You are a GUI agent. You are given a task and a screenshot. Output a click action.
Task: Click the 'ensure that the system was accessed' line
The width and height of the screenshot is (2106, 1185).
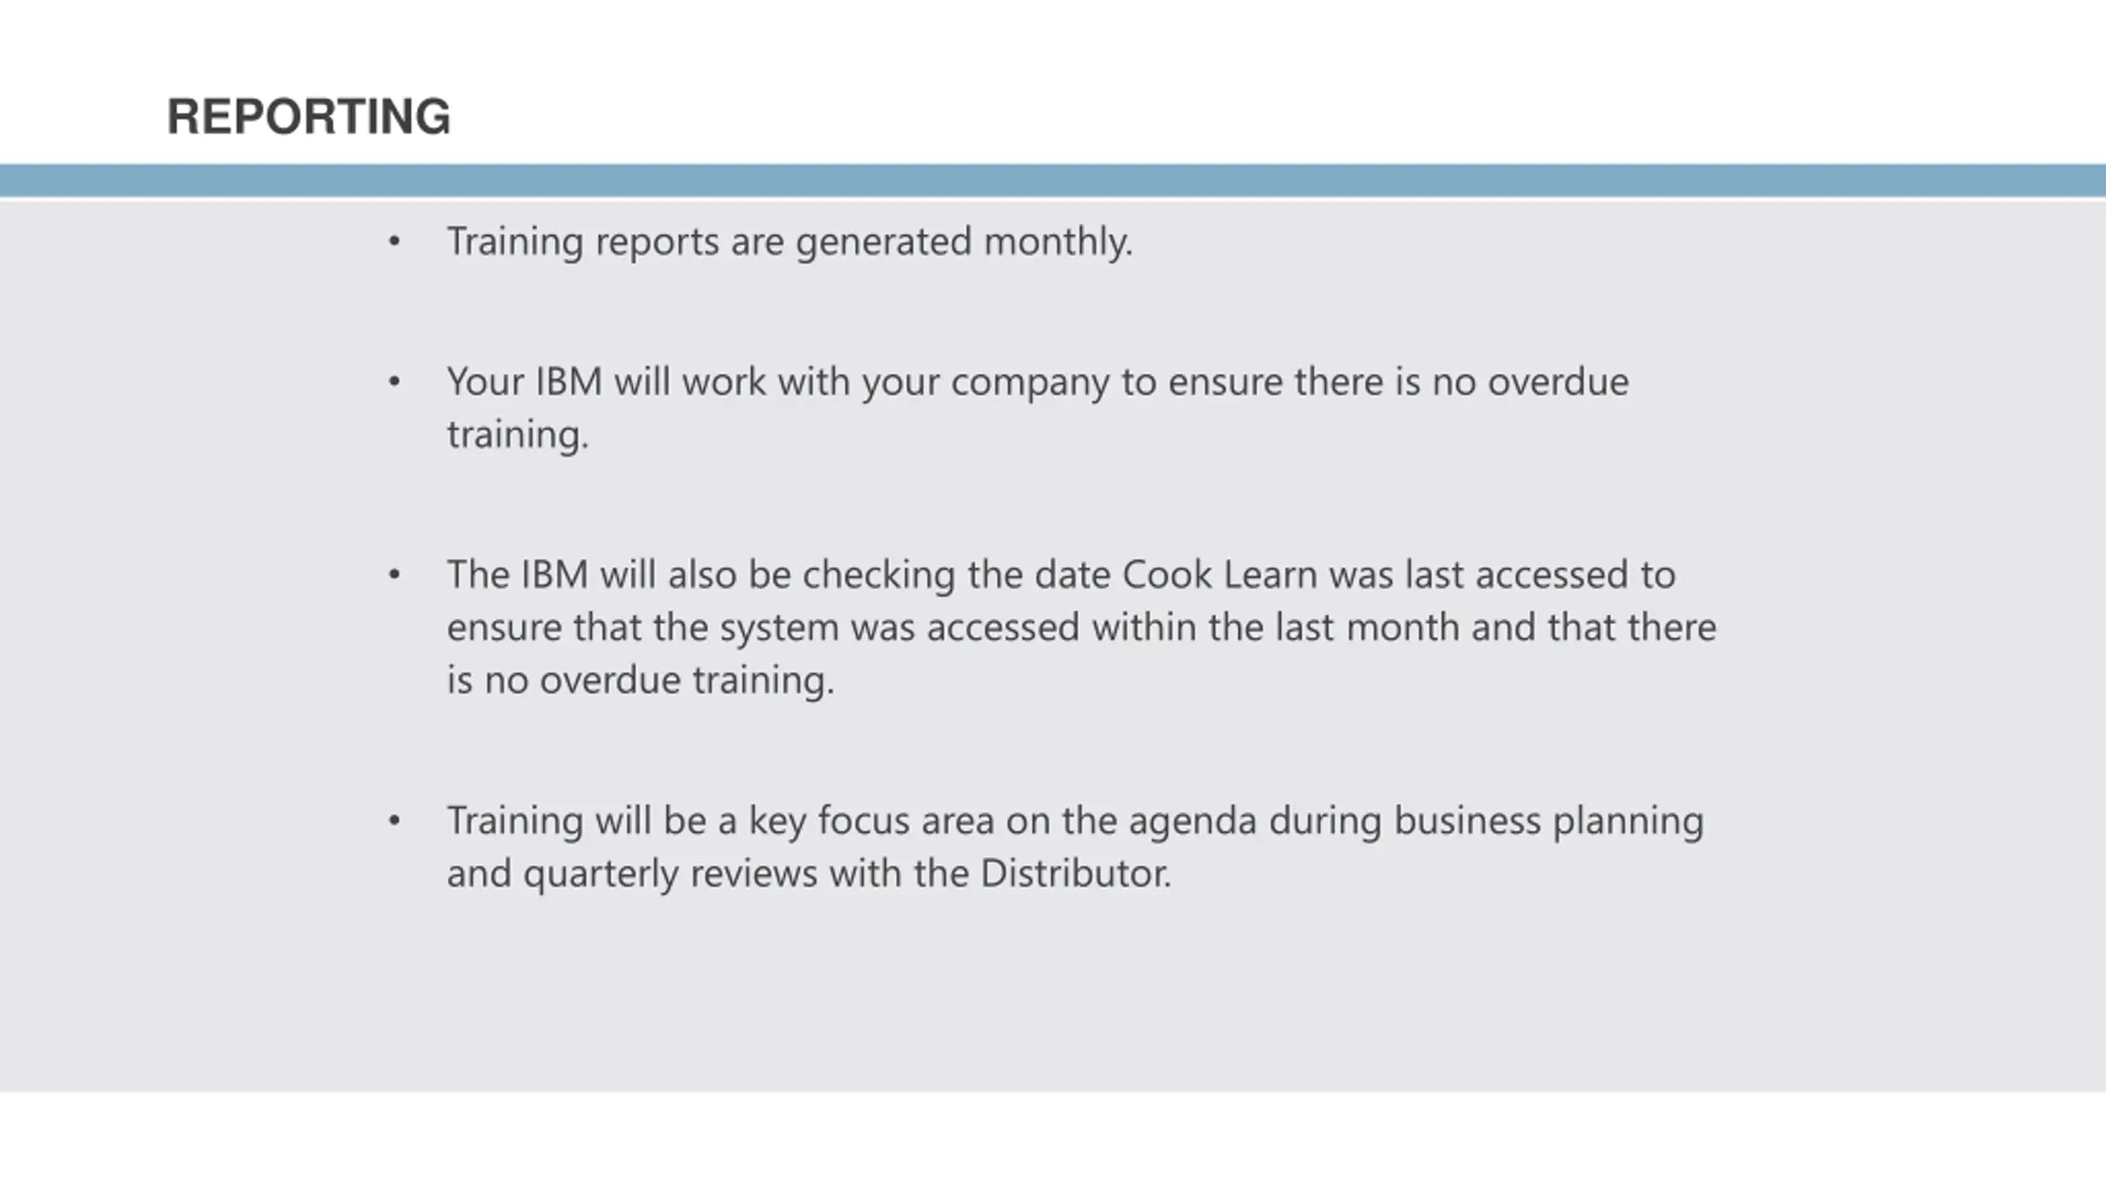click(x=1082, y=628)
